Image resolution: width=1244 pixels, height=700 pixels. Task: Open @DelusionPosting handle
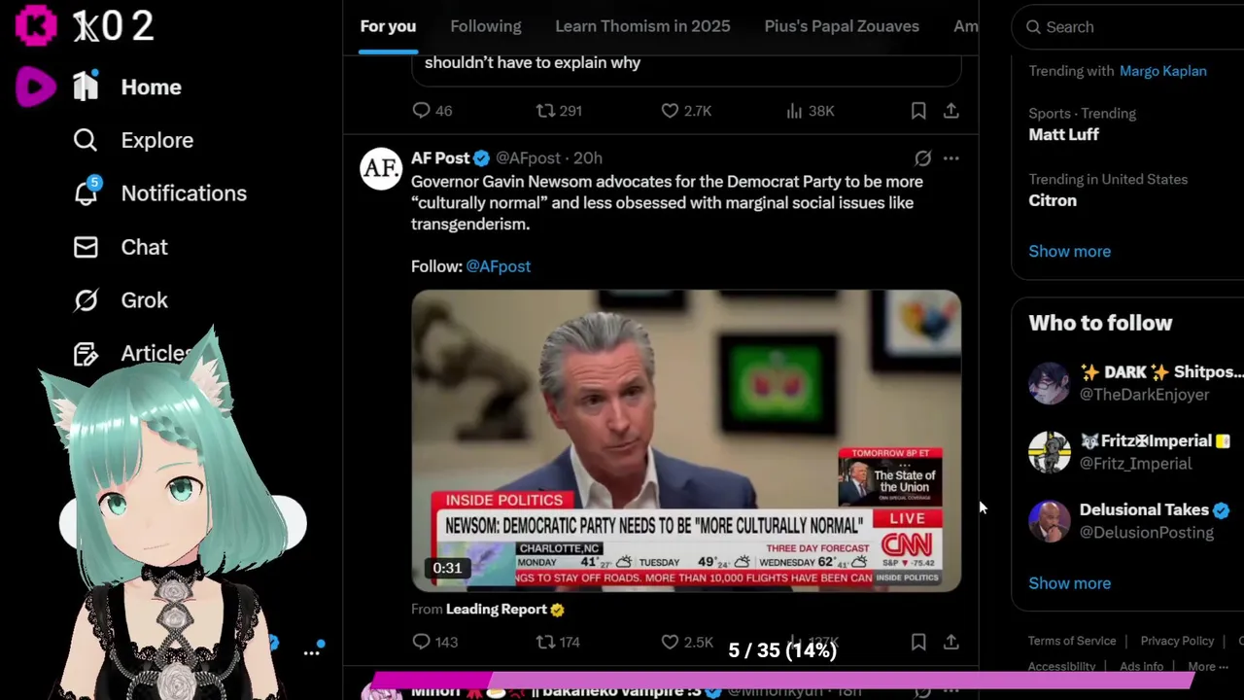(x=1146, y=533)
